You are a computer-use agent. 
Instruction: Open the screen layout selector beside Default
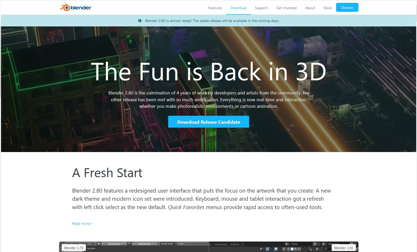click(x=99, y=244)
